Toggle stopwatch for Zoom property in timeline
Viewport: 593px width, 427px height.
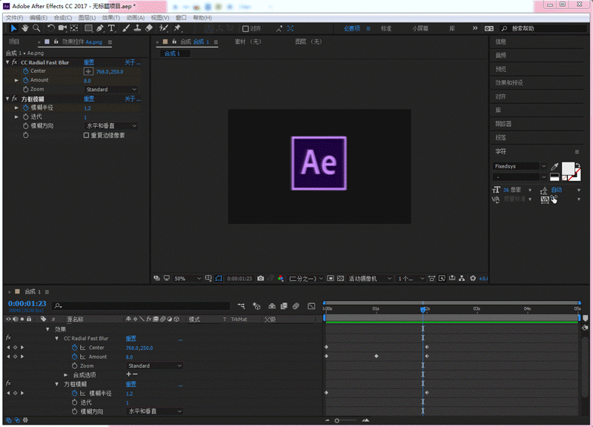[75, 366]
